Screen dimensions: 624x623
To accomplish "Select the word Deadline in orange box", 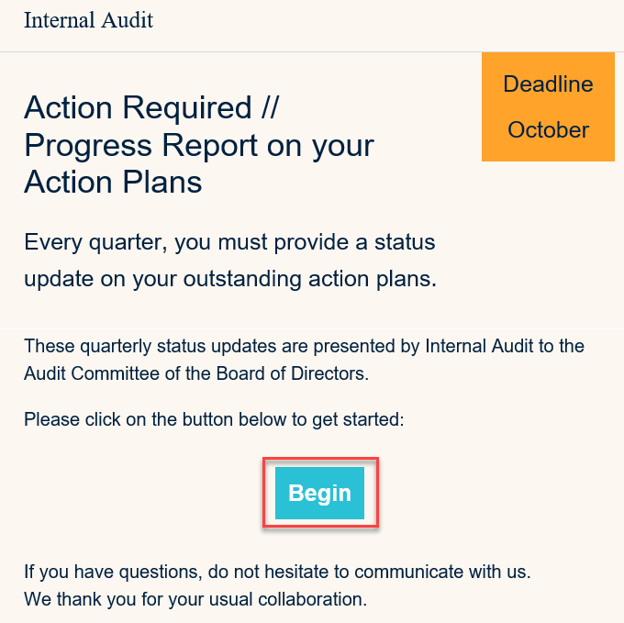I will click(548, 84).
